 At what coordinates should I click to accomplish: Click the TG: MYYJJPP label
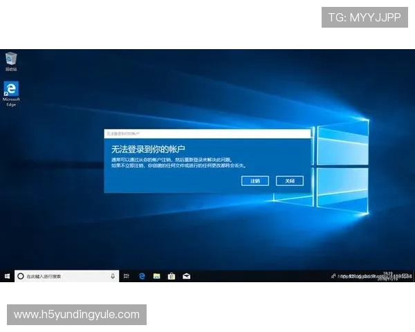pyautogui.click(x=365, y=17)
